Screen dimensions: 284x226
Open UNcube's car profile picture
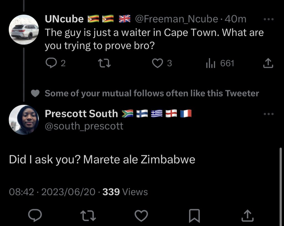[24, 30]
